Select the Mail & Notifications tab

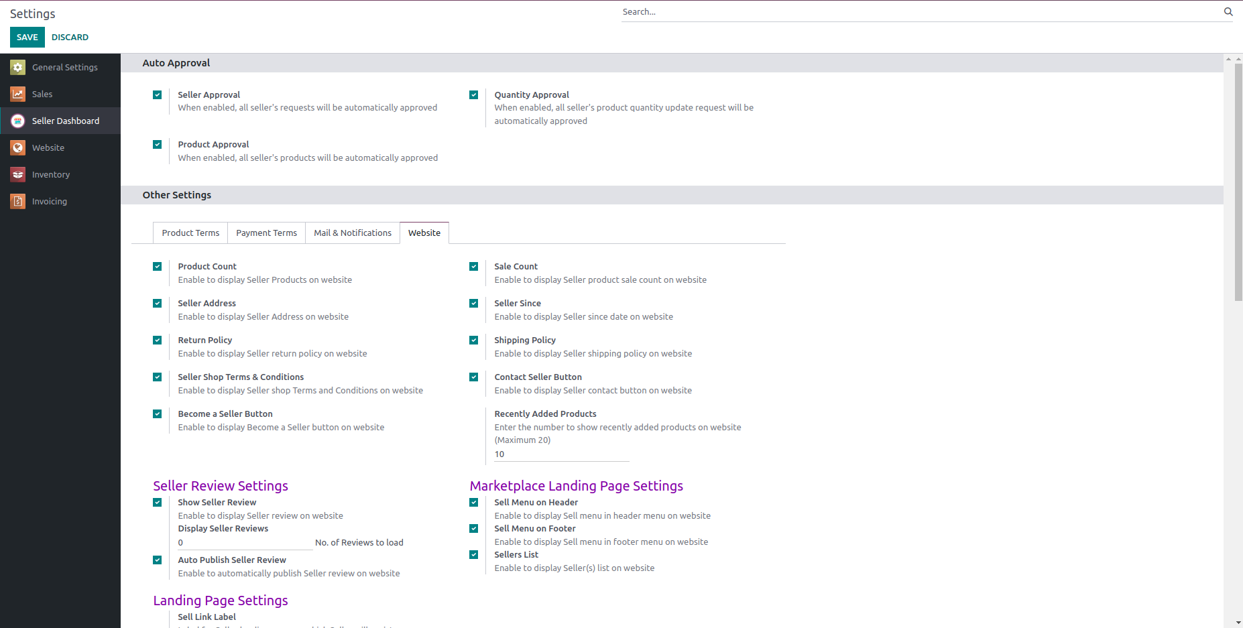click(353, 233)
